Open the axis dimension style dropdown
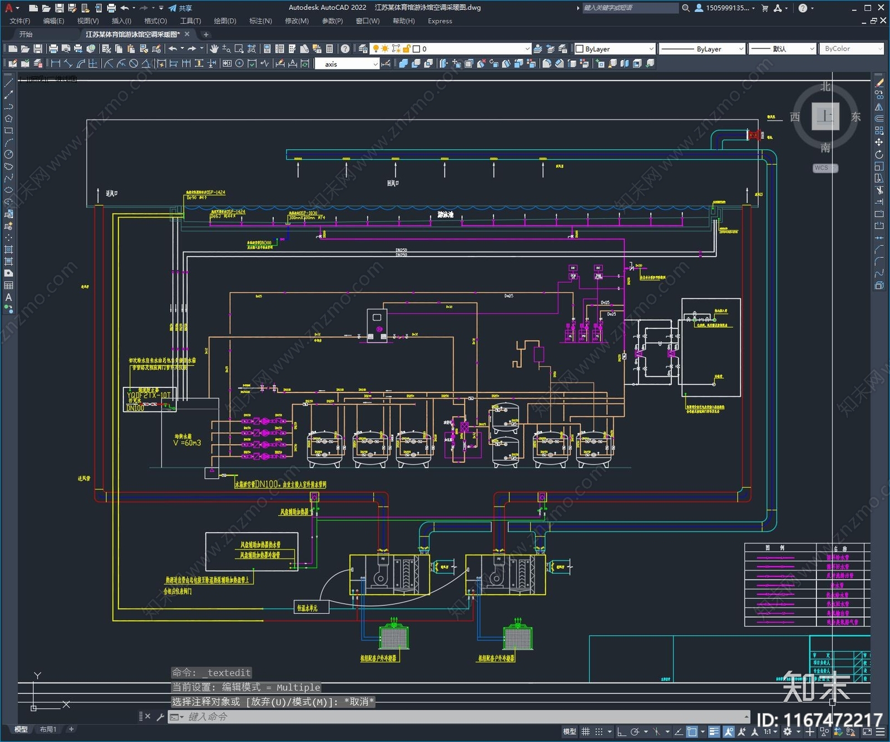Image resolution: width=890 pixels, height=742 pixels. point(347,64)
